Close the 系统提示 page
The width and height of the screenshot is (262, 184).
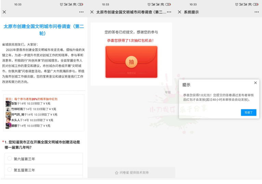[x=180, y=12]
